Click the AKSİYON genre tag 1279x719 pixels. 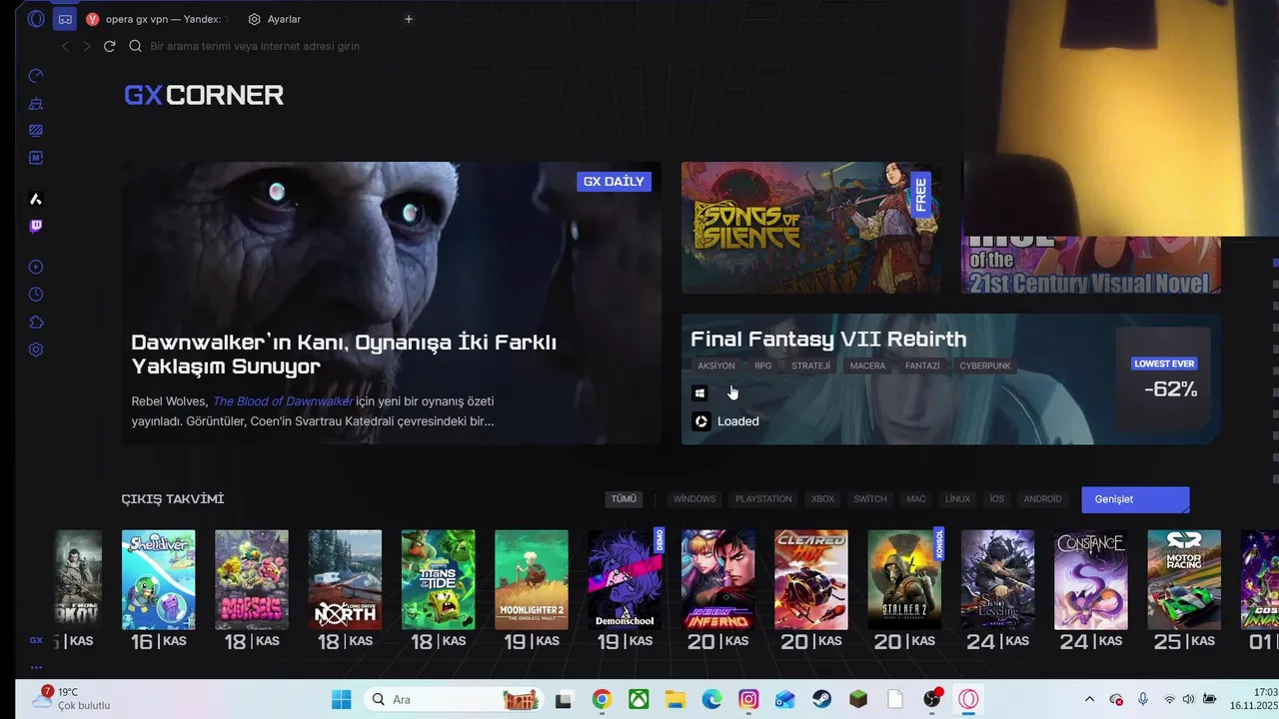click(716, 365)
